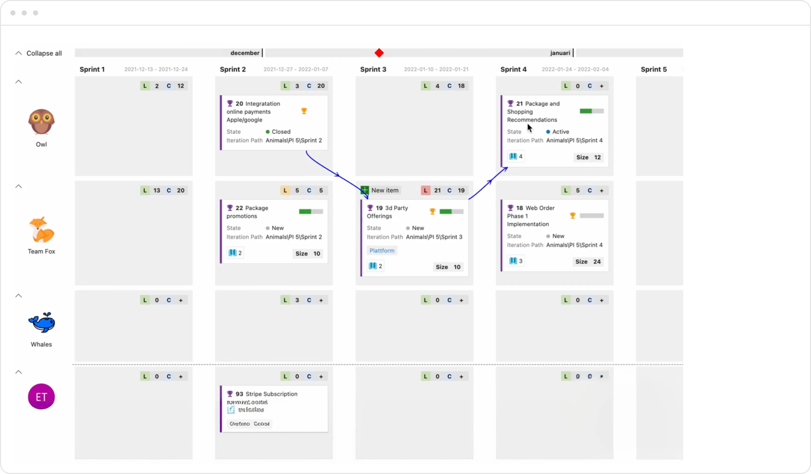Image resolution: width=811 pixels, height=474 pixels.
Task: Collapse the Owl team row
Action: click(19, 82)
